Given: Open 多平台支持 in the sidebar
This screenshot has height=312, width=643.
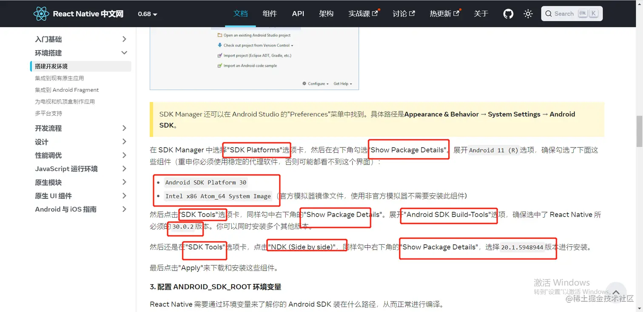Looking at the screenshot, I should [48, 113].
